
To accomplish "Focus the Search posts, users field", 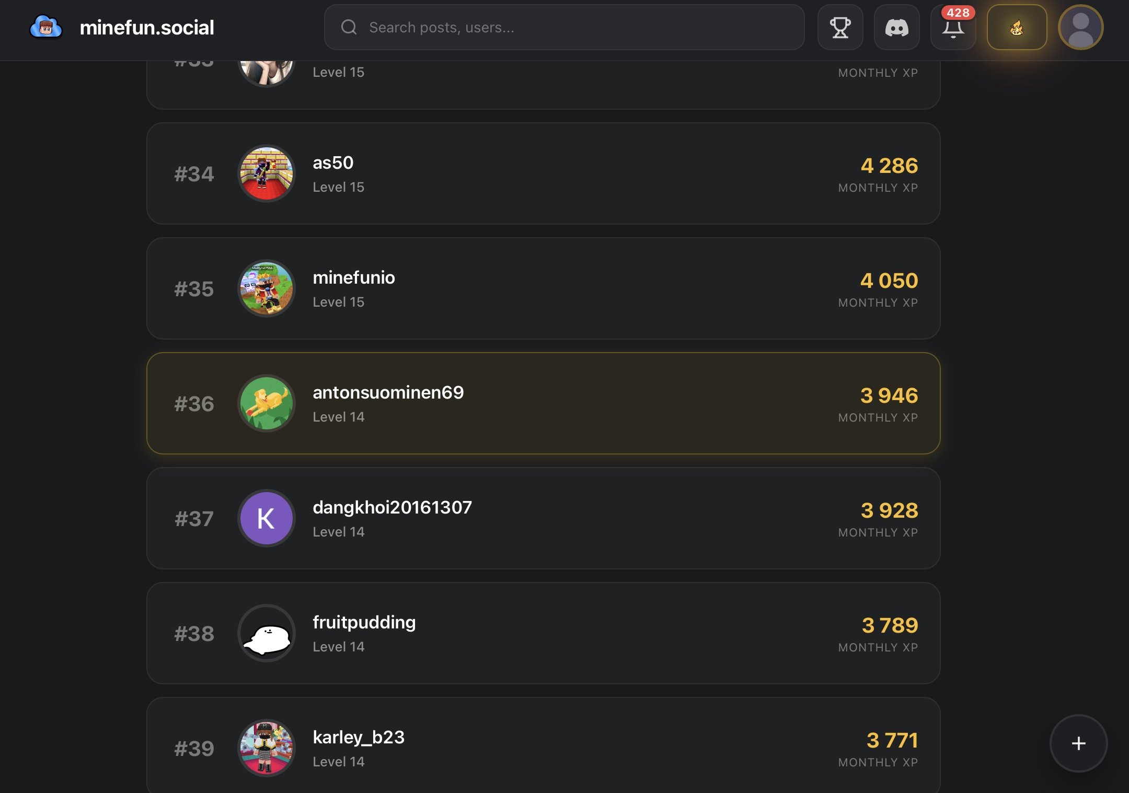I will pos(575,27).
